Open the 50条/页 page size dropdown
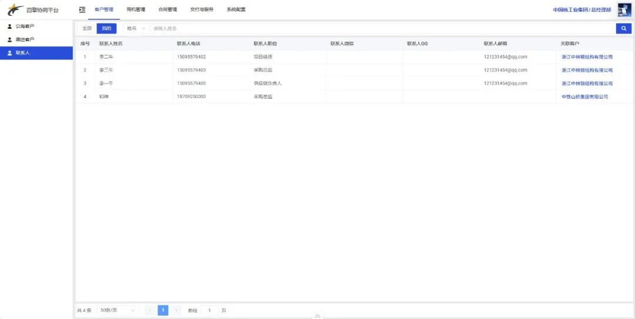The height and width of the screenshot is (319, 635). pos(118,311)
